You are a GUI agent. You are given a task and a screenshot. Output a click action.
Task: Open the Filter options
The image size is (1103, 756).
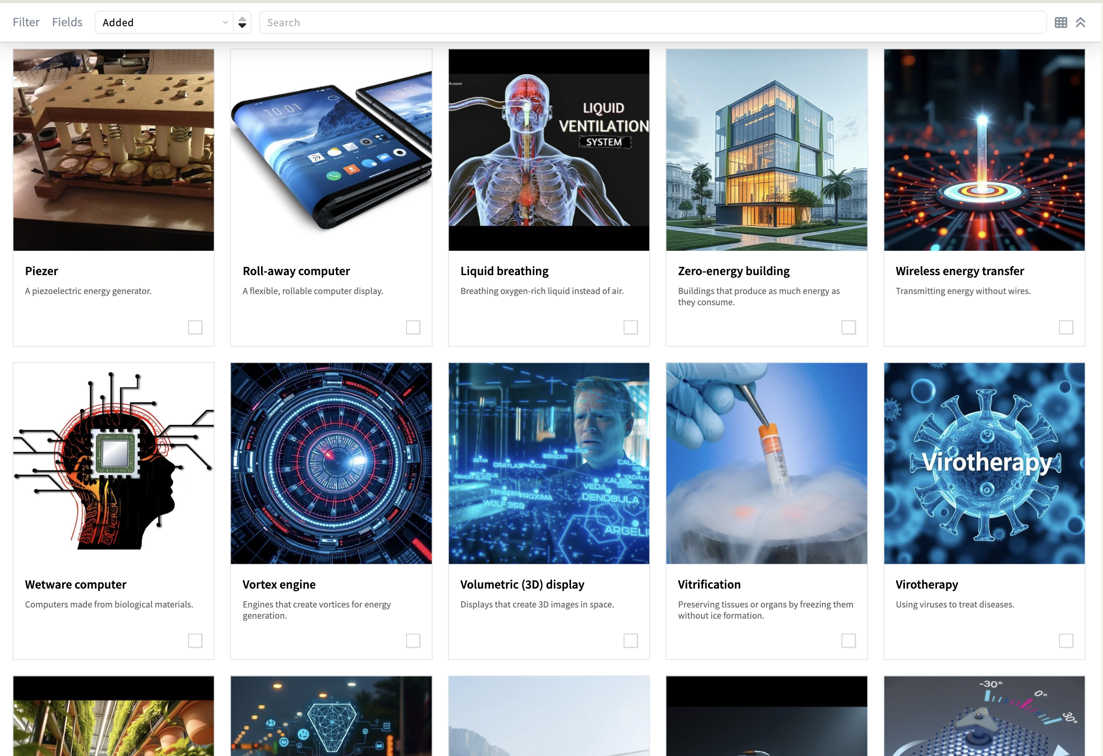pos(26,22)
